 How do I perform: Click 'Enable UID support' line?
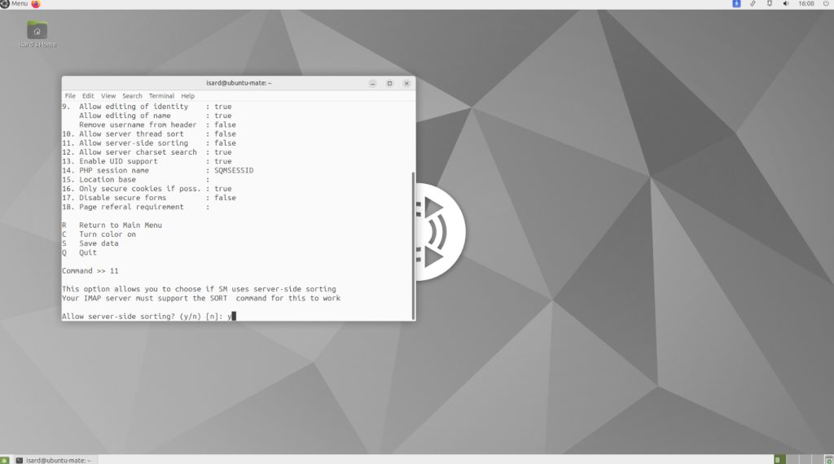point(147,161)
